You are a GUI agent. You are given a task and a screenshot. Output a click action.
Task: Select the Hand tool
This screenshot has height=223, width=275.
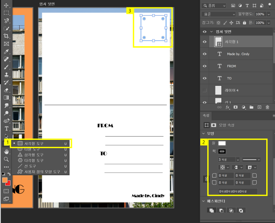click(6, 151)
